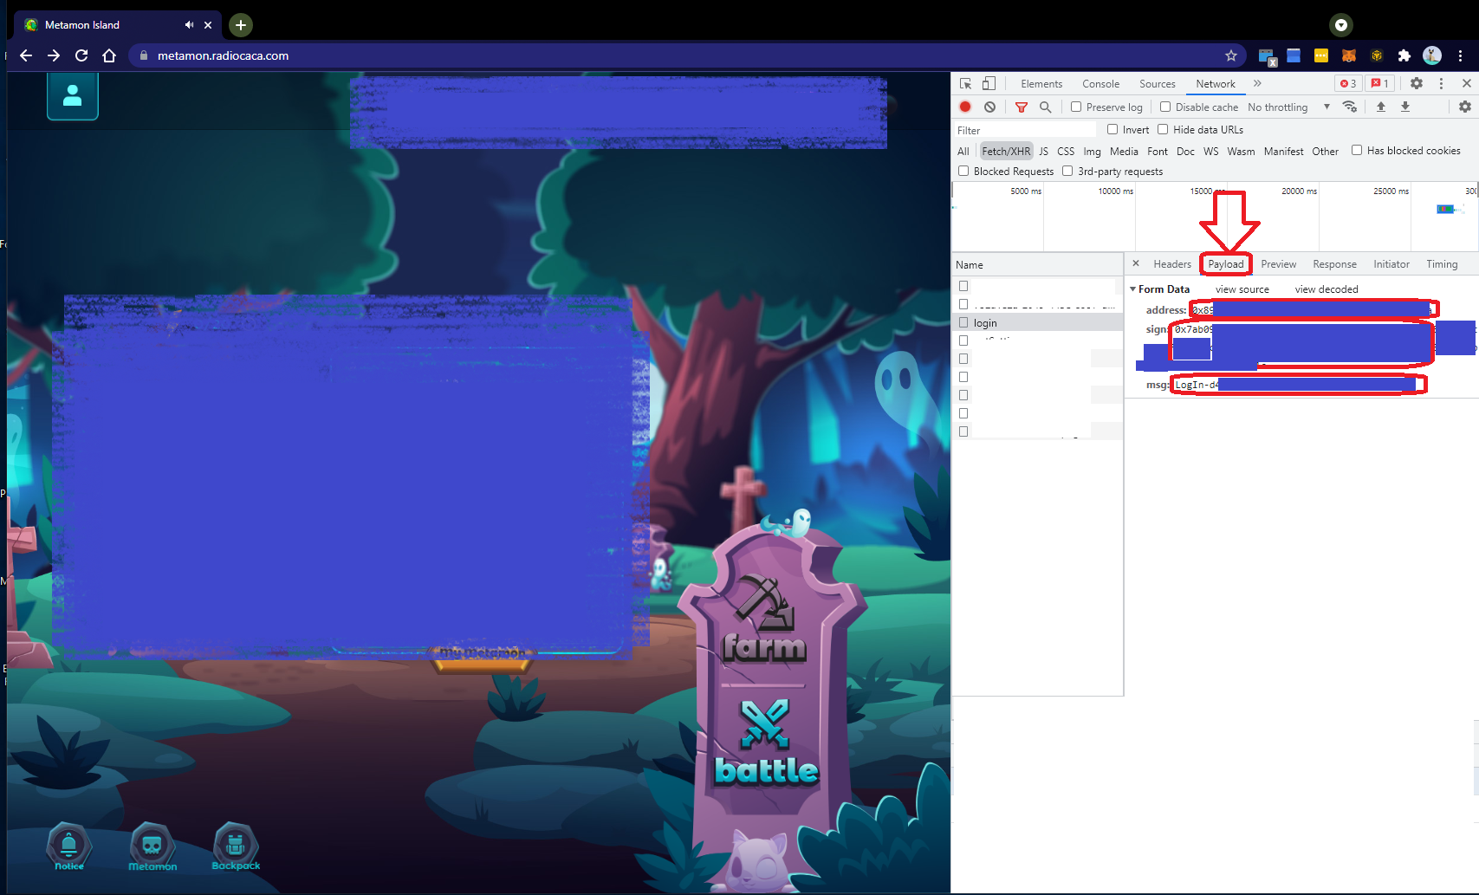This screenshot has width=1479, height=895.
Task: Open the MetaMask fox extension
Action: [x=1349, y=55]
